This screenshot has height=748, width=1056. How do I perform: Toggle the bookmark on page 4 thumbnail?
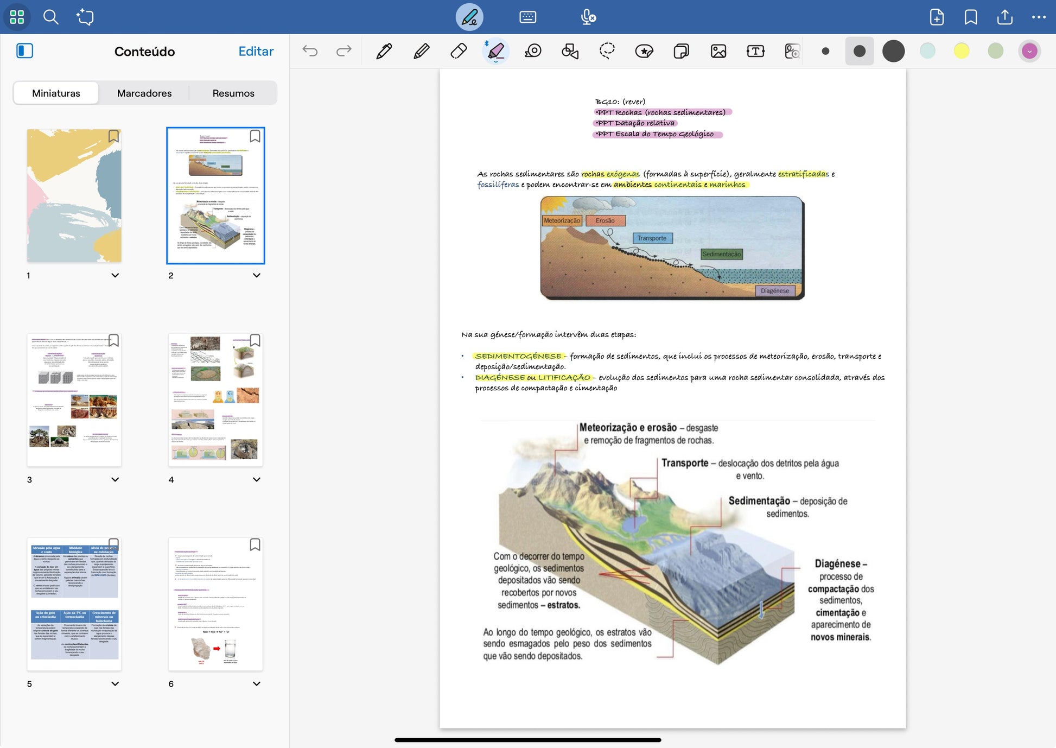(x=255, y=340)
